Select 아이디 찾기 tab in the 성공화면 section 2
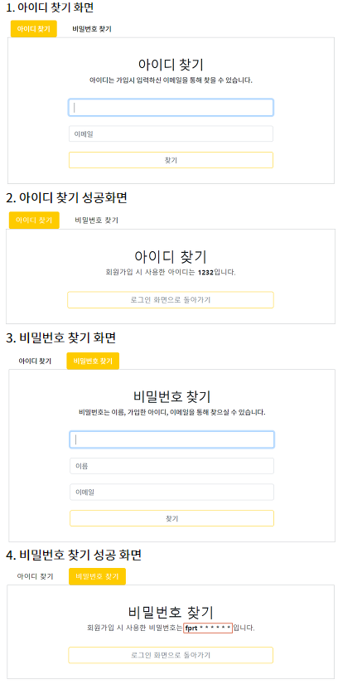The height and width of the screenshot is (689, 362). (x=34, y=221)
